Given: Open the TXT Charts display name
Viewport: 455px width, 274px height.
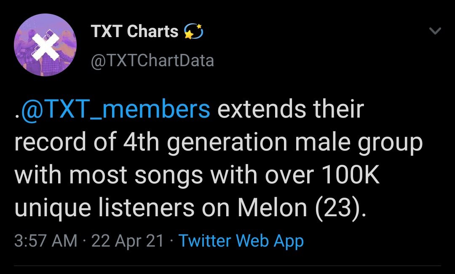Looking at the screenshot, I should [135, 32].
